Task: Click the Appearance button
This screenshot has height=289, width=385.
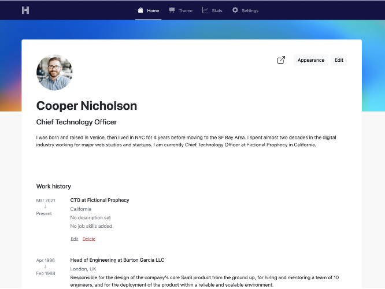Action: point(311,60)
